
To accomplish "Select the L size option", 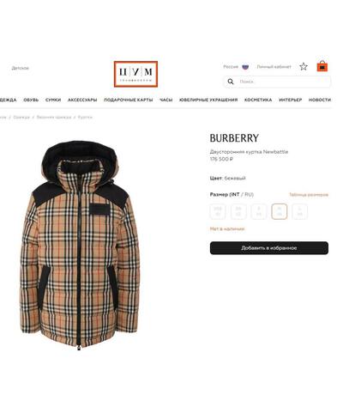I will click(300, 211).
